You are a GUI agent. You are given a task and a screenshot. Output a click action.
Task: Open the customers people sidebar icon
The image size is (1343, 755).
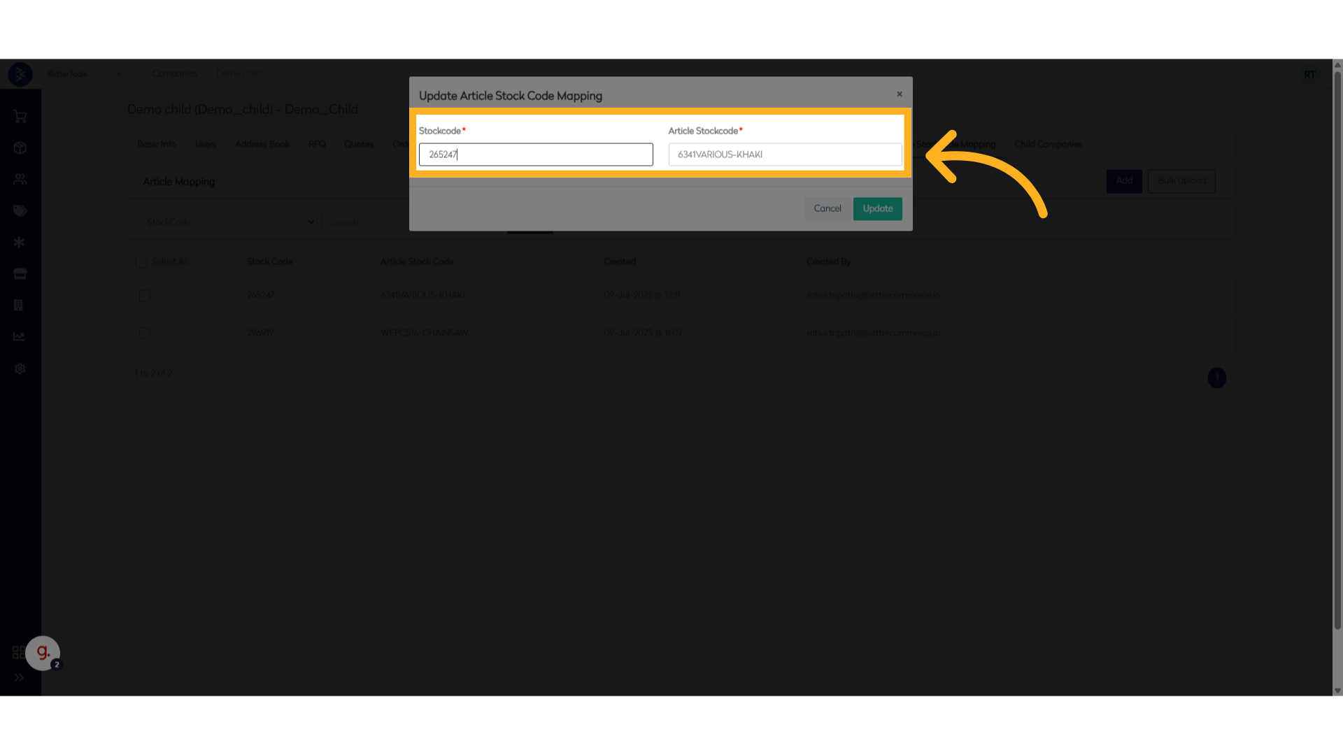tap(20, 180)
